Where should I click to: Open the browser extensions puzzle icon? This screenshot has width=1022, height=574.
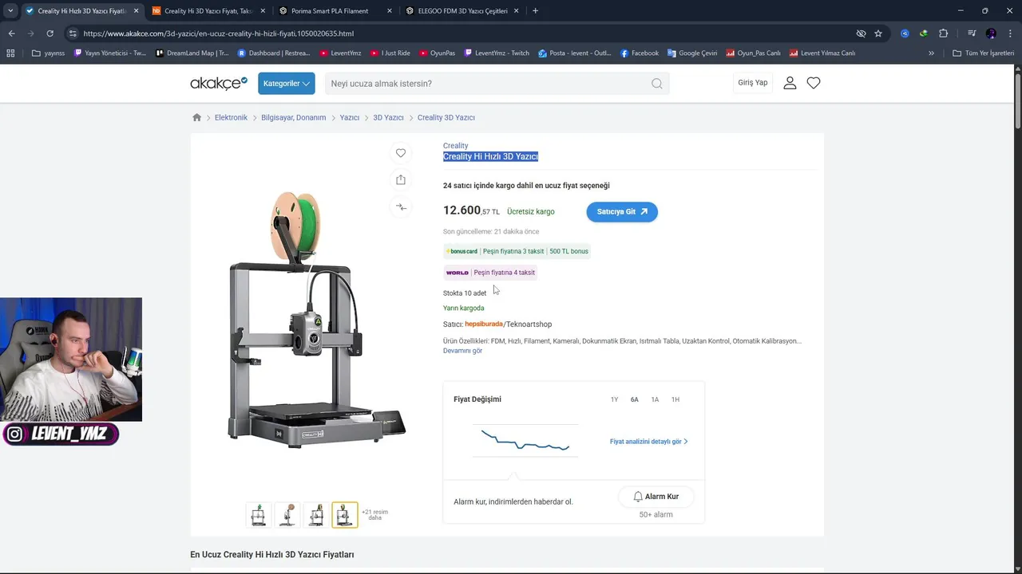coord(943,33)
